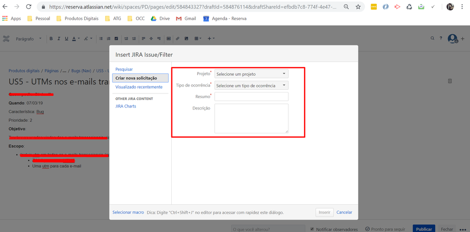Bookmark this page with star icon
Image resolution: width=470 pixels, height=232 pixels.
tap(358, 7)
